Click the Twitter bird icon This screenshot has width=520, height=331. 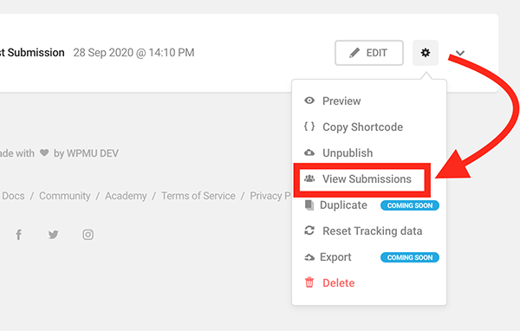pos(54,235)
